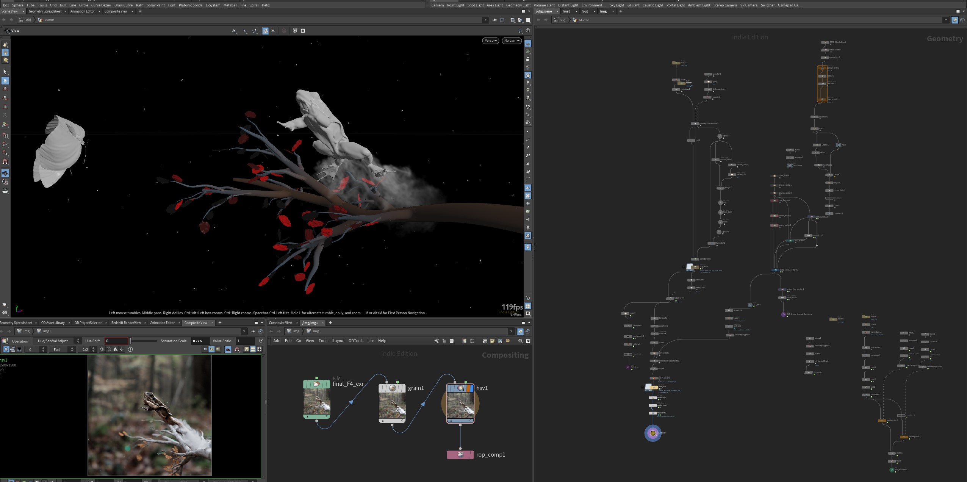Screen dimensions: 967x482
Task: Select the rop_comp1 node
Action: pyautogui.click(x=460, y=455)
